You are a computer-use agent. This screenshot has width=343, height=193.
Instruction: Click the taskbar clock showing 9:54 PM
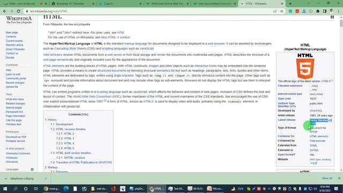[x=325, y=189]
